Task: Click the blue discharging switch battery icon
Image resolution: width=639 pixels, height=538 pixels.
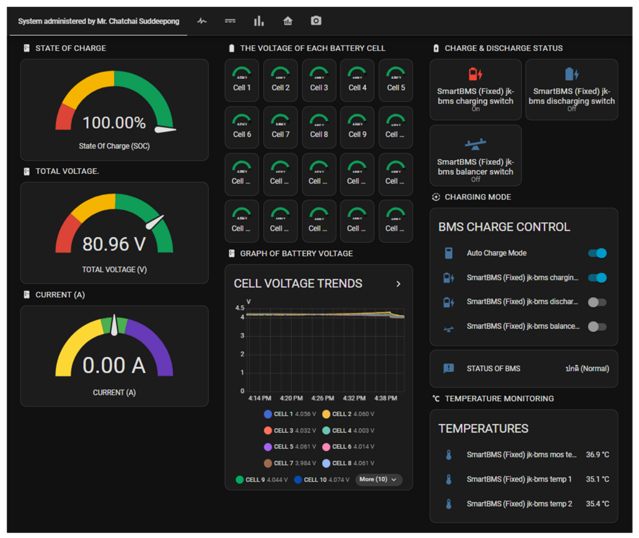Action: (572, 74)
